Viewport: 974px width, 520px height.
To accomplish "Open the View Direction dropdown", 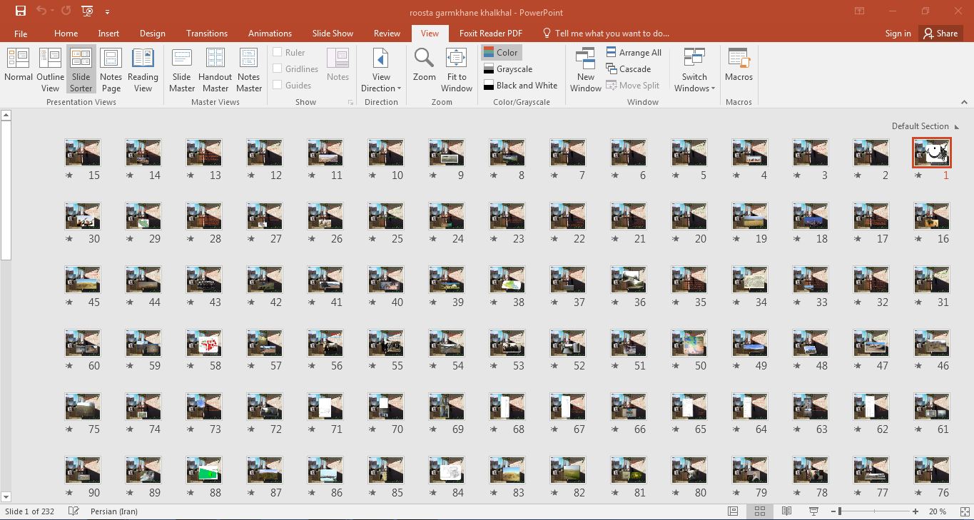I will coord(381,70).
